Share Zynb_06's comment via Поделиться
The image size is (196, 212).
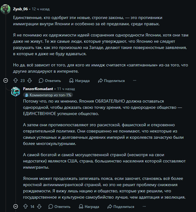pyautogui.click(x=111, y=81)
